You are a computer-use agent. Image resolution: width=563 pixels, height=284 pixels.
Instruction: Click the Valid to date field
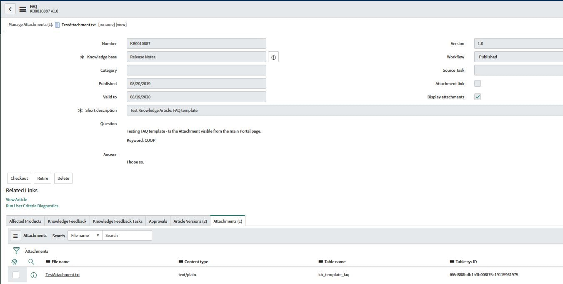[x=196, y=97]
